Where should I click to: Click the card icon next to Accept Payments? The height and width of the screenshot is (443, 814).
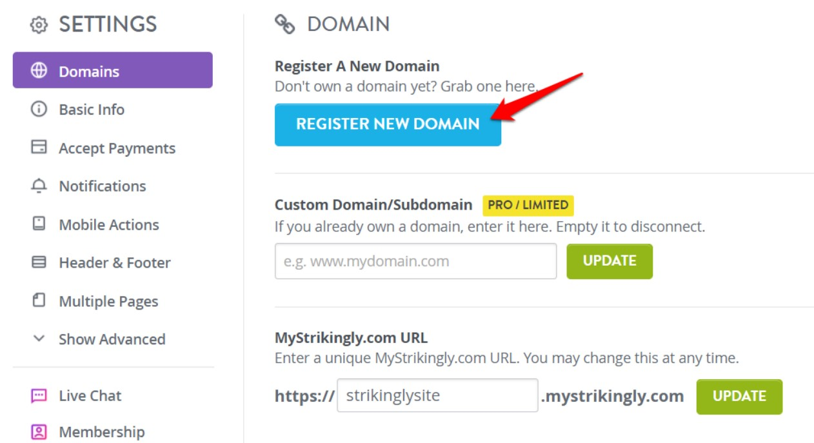39,148
